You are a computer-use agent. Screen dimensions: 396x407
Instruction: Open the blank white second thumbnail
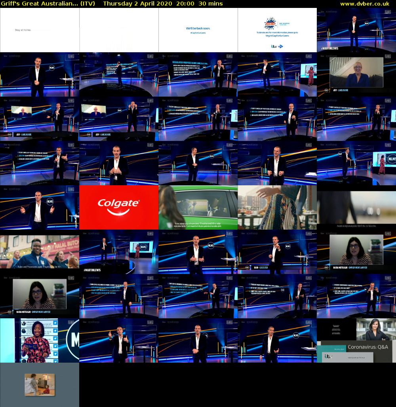(119, 30)
